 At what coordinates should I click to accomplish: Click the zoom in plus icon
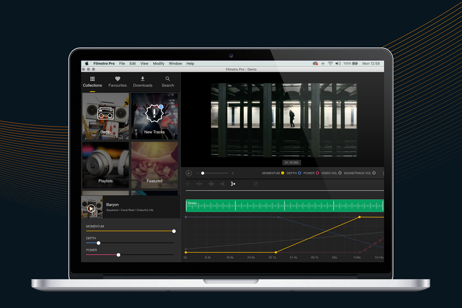(x=233, y=173)
